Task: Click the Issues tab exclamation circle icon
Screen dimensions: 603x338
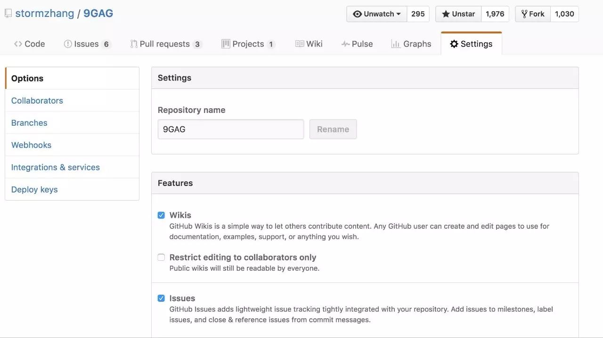Action: pos(68,44)
